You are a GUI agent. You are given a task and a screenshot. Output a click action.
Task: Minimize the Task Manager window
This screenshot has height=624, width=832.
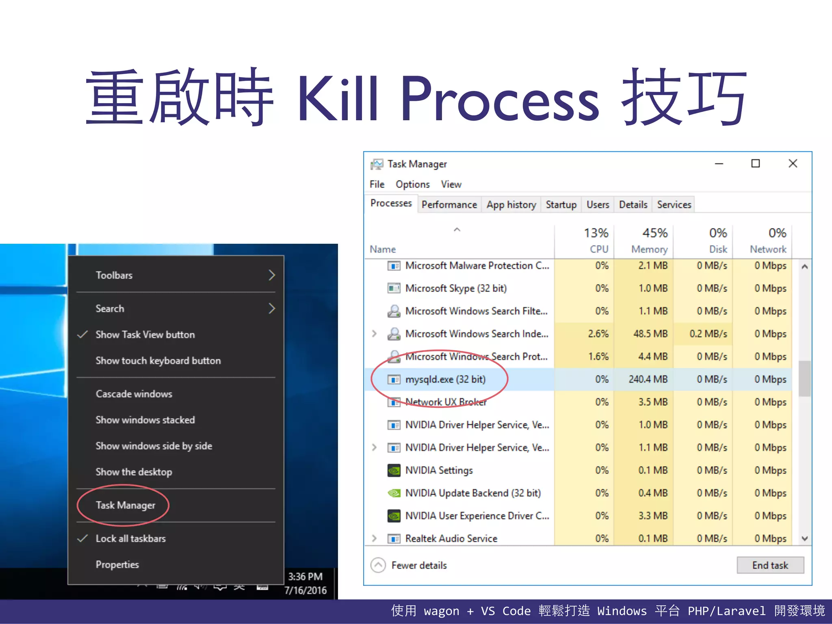(x=719, y=164)
